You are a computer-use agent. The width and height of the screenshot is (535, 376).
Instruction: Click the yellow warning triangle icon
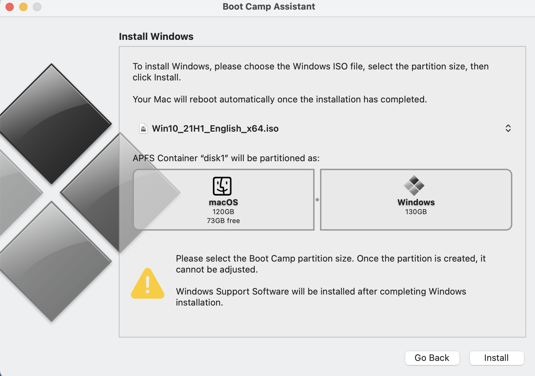click(148, 284)
